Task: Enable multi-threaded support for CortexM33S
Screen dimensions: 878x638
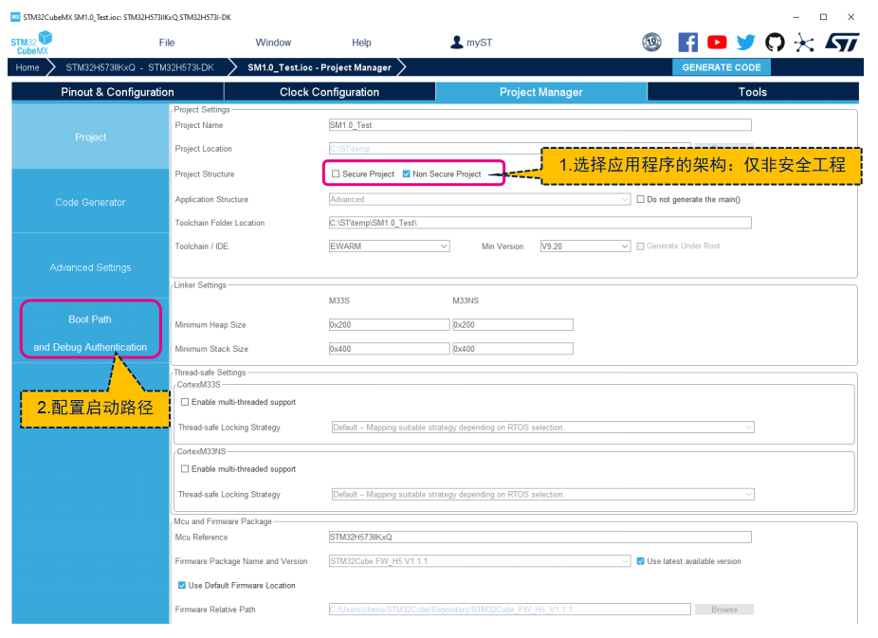Action: coord(185,402)
